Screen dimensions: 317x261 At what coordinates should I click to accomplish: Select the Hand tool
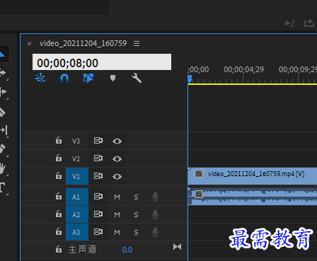2,168
